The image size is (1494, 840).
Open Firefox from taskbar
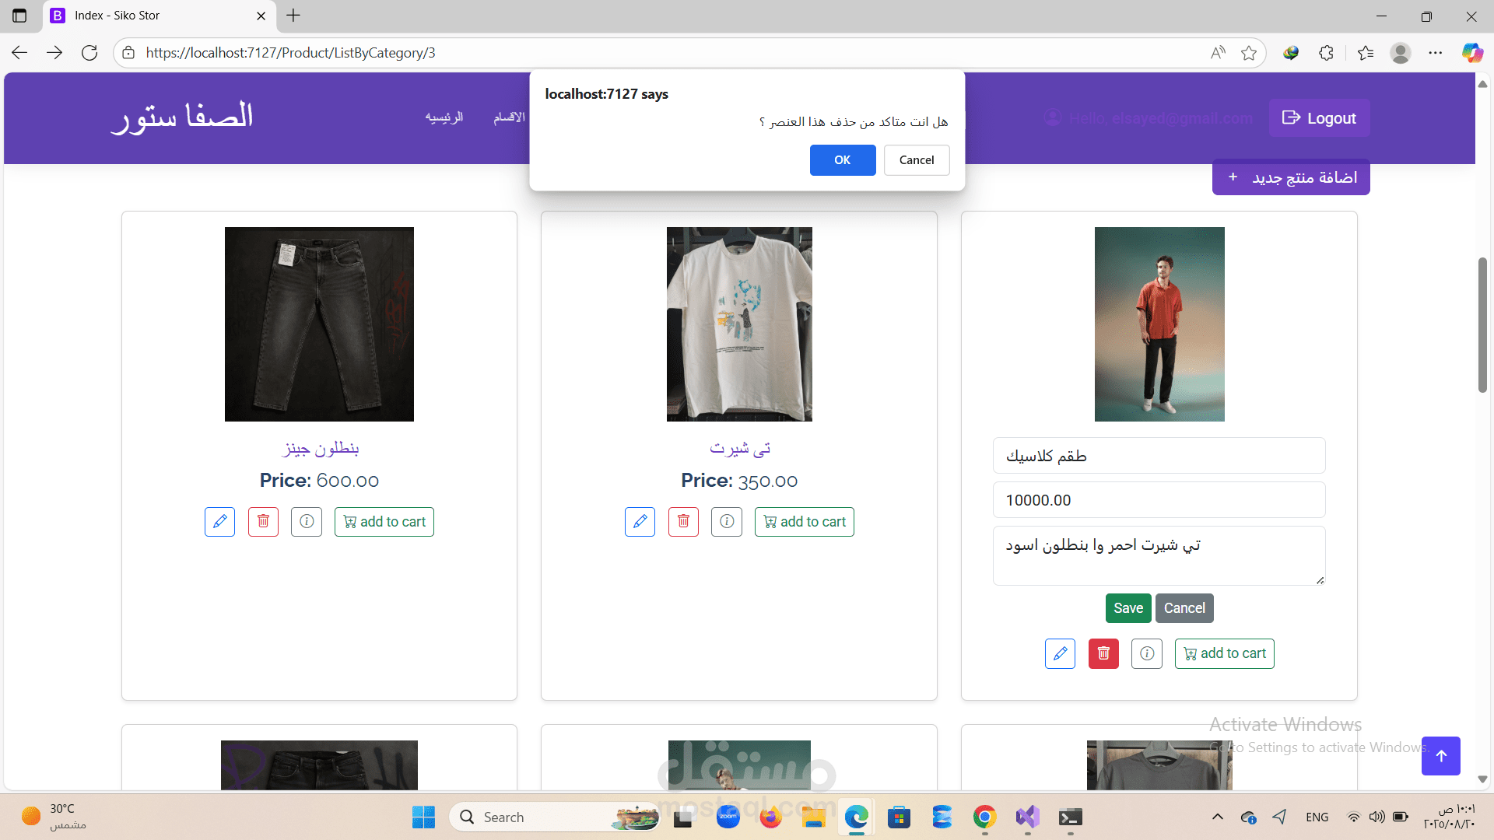tap(770, 817)
